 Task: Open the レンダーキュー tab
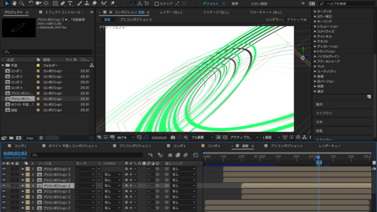[330, 146]
